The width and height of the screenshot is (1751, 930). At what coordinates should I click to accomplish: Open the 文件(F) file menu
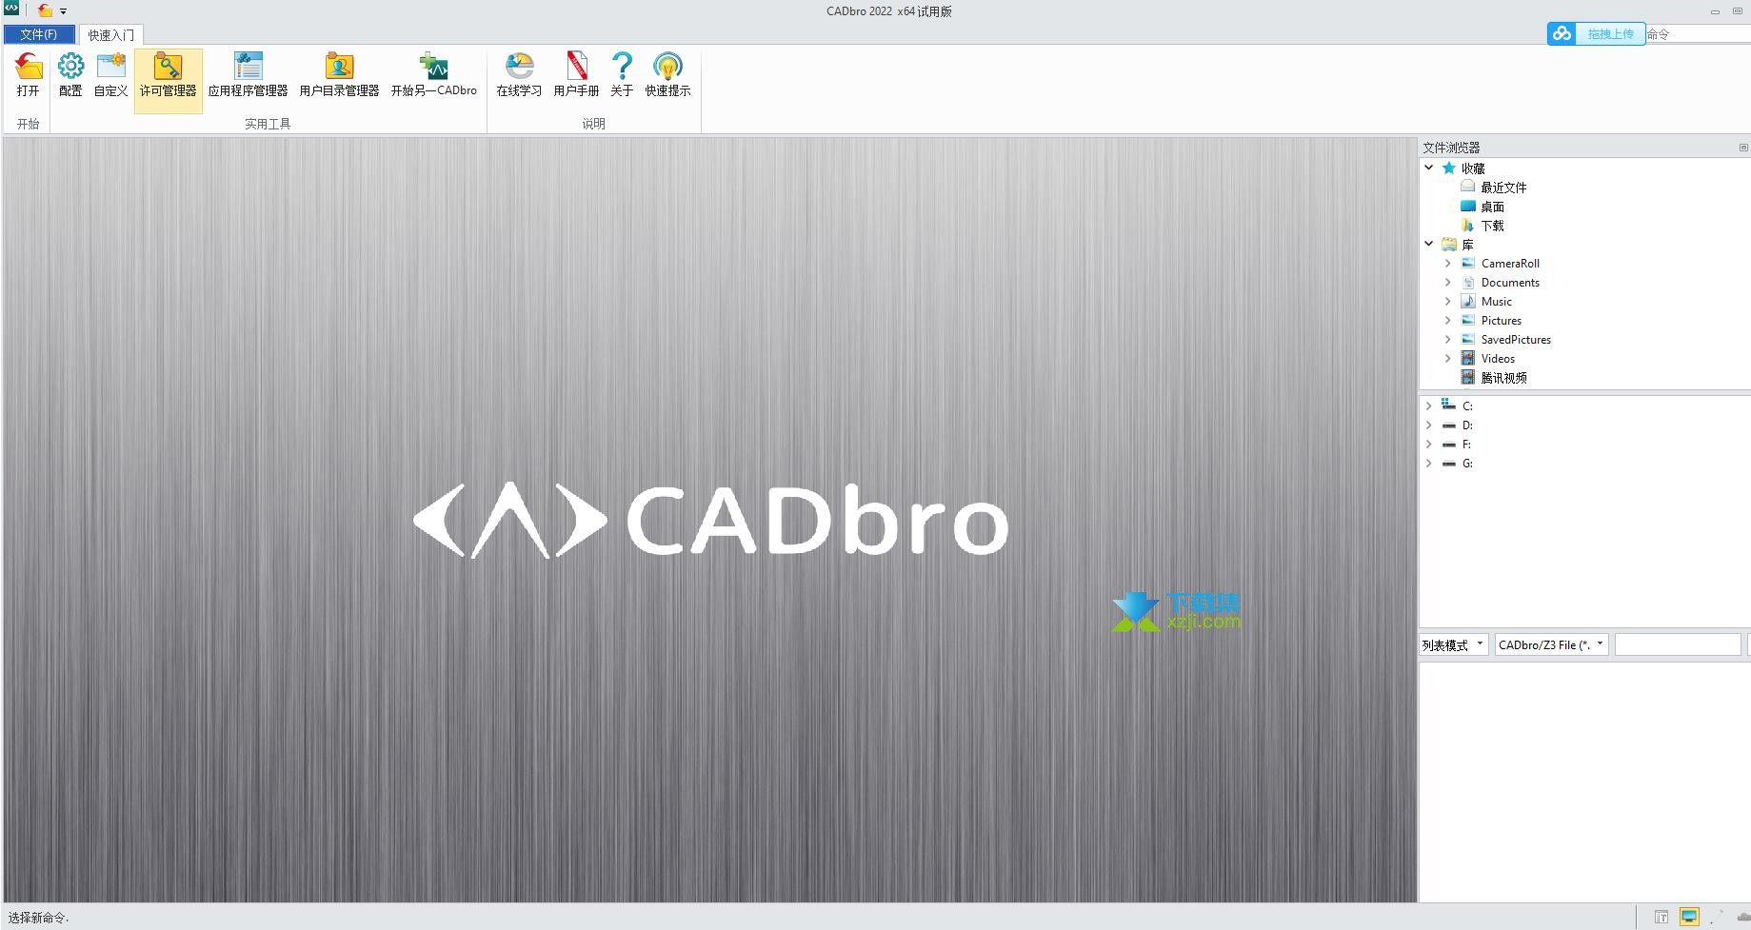coord(39,34)
